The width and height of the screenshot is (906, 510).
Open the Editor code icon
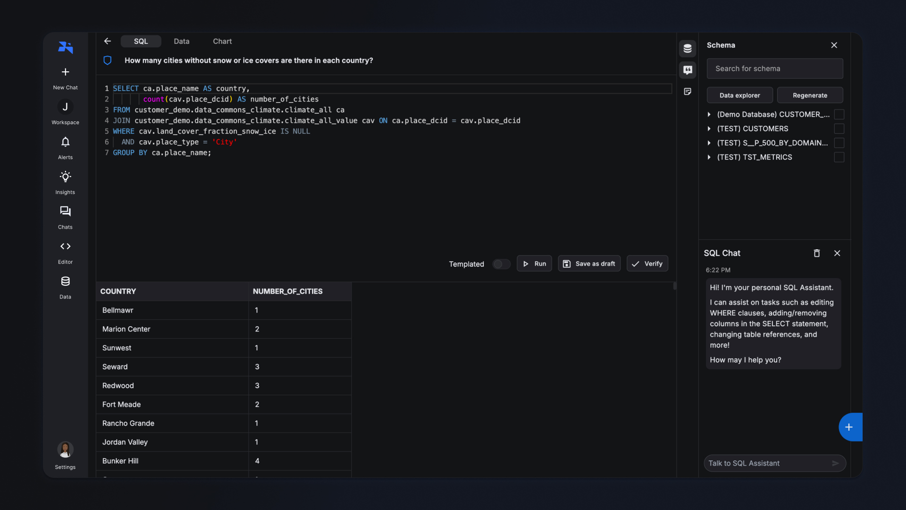[x=65, y=246]
